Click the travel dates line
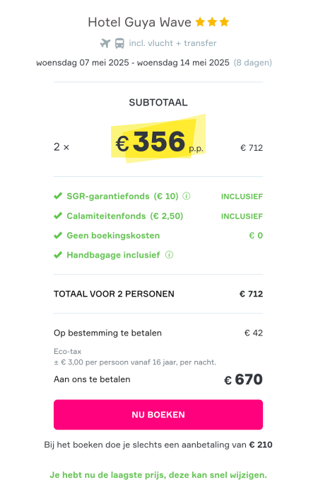The height and width of the screenshot is (499, 318). click(x=154, y=63)
